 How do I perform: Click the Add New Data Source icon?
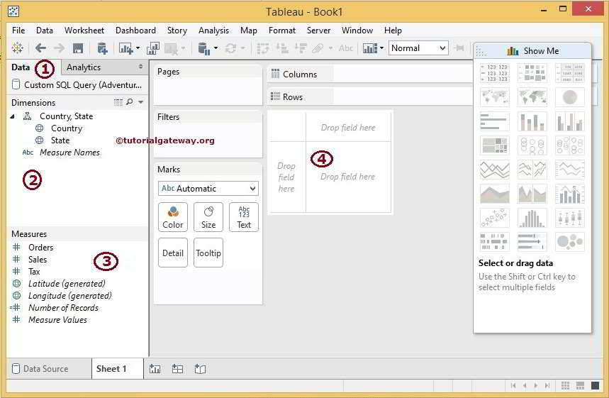tap(102, 48)
